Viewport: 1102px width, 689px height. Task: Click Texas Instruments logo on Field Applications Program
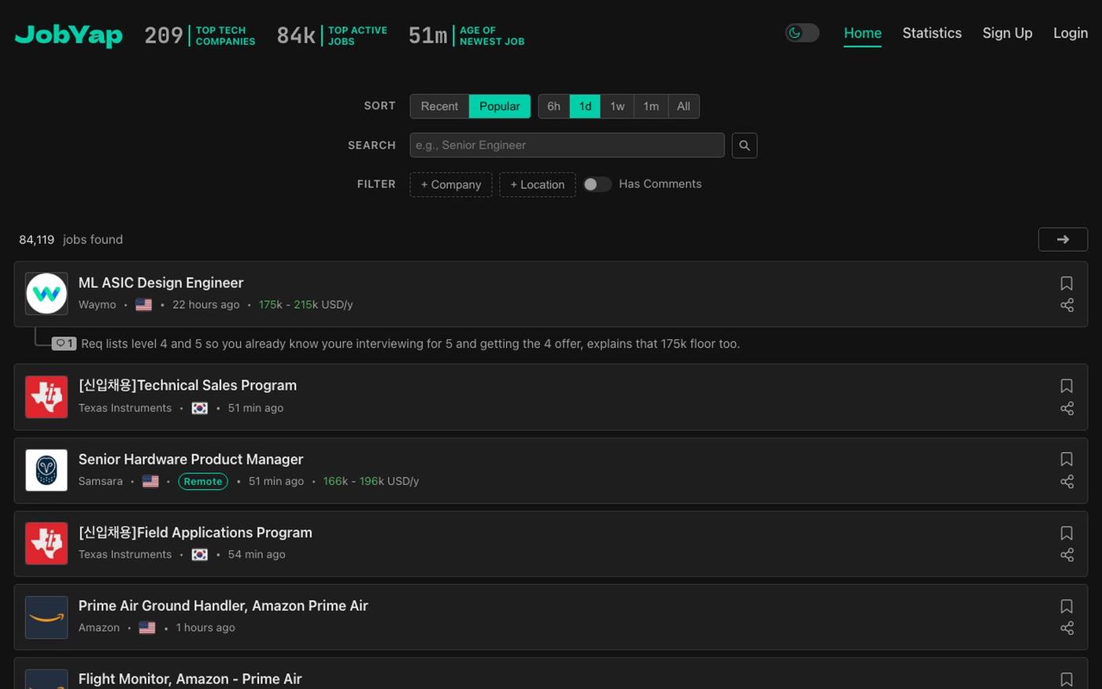(x=46, y=543)
